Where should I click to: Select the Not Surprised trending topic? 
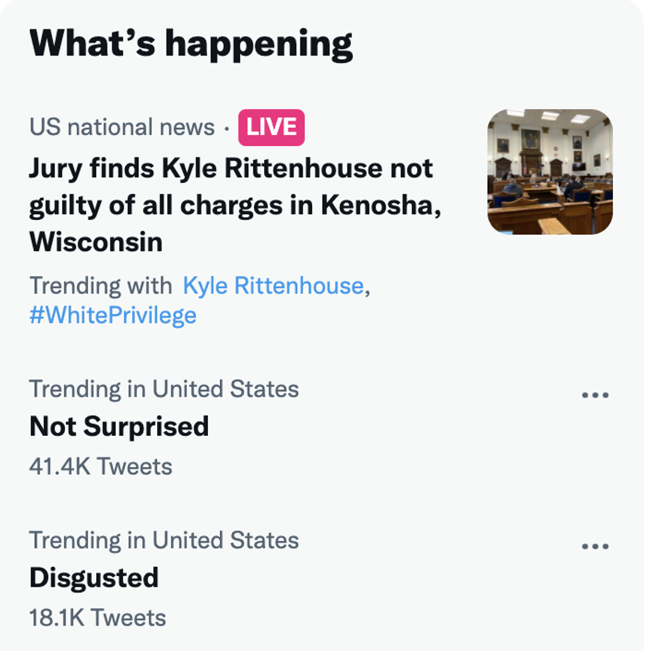coord(119,426)
